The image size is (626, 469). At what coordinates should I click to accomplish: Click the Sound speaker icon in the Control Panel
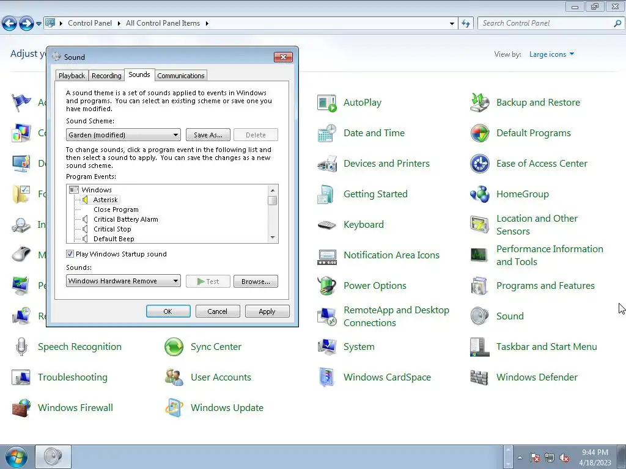point(480,316)
